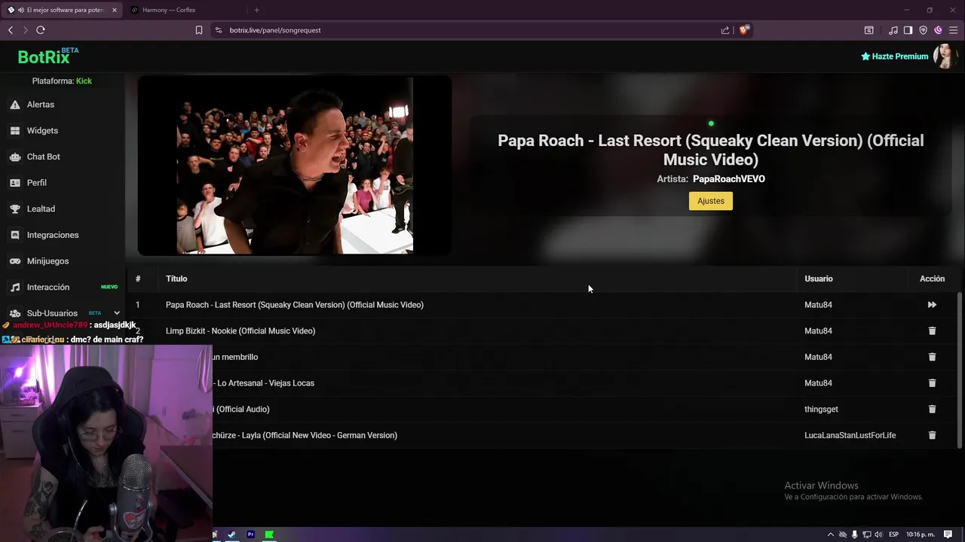Open the Alertas sidebar section
965x542 pixels.
pyautogui.click(x=41, y=105)
